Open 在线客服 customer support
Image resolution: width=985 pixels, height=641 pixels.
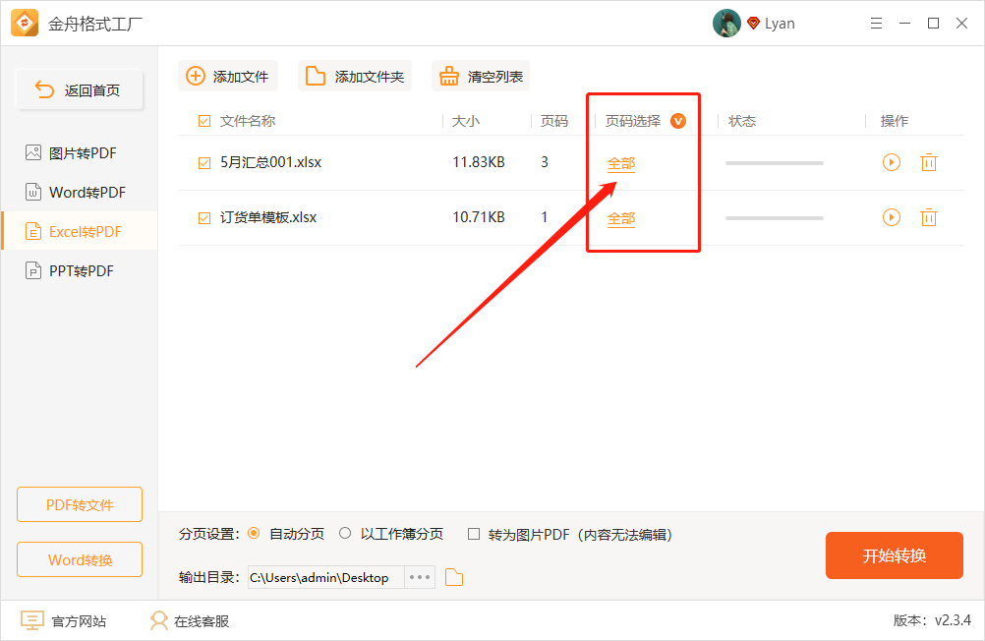[158, 620]
